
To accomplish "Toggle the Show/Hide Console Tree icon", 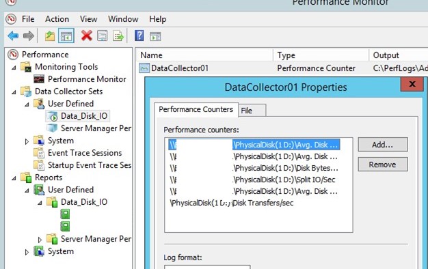I will (x=66, y=36).
